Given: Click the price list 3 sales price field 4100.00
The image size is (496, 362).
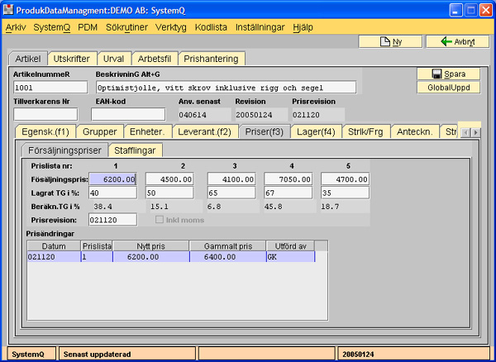Looking at the screenshot, I should tap(231, 179).
